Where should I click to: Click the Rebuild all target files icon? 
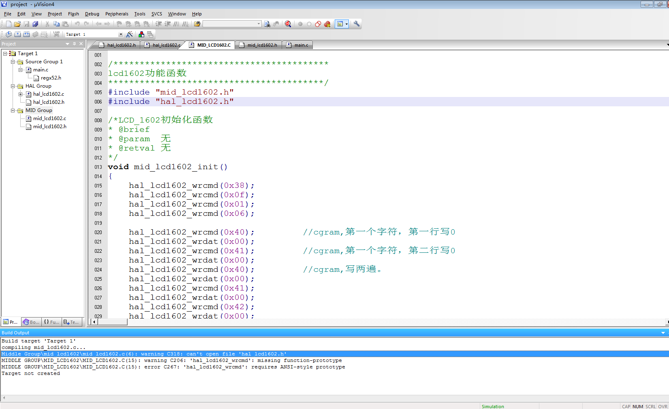pos(26,34)
